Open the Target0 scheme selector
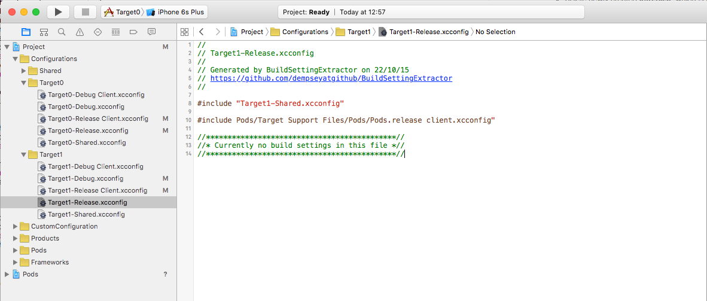The image size is (707, 301). coord(123,12)
